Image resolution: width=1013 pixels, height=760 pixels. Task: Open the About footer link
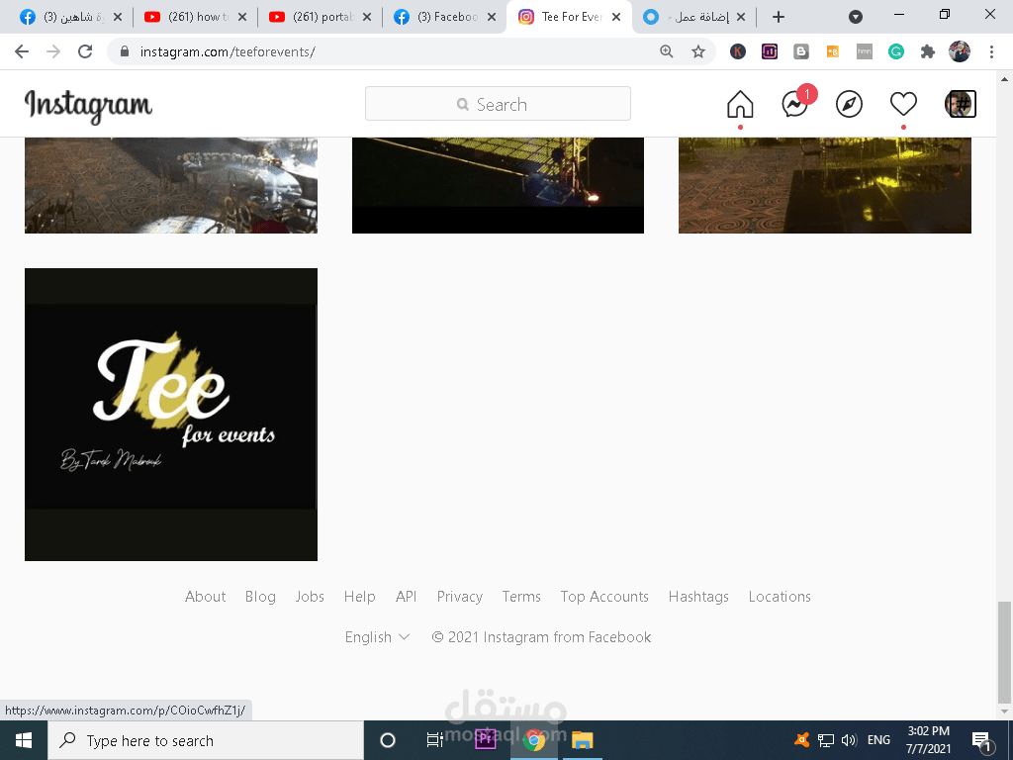[206, 597]
